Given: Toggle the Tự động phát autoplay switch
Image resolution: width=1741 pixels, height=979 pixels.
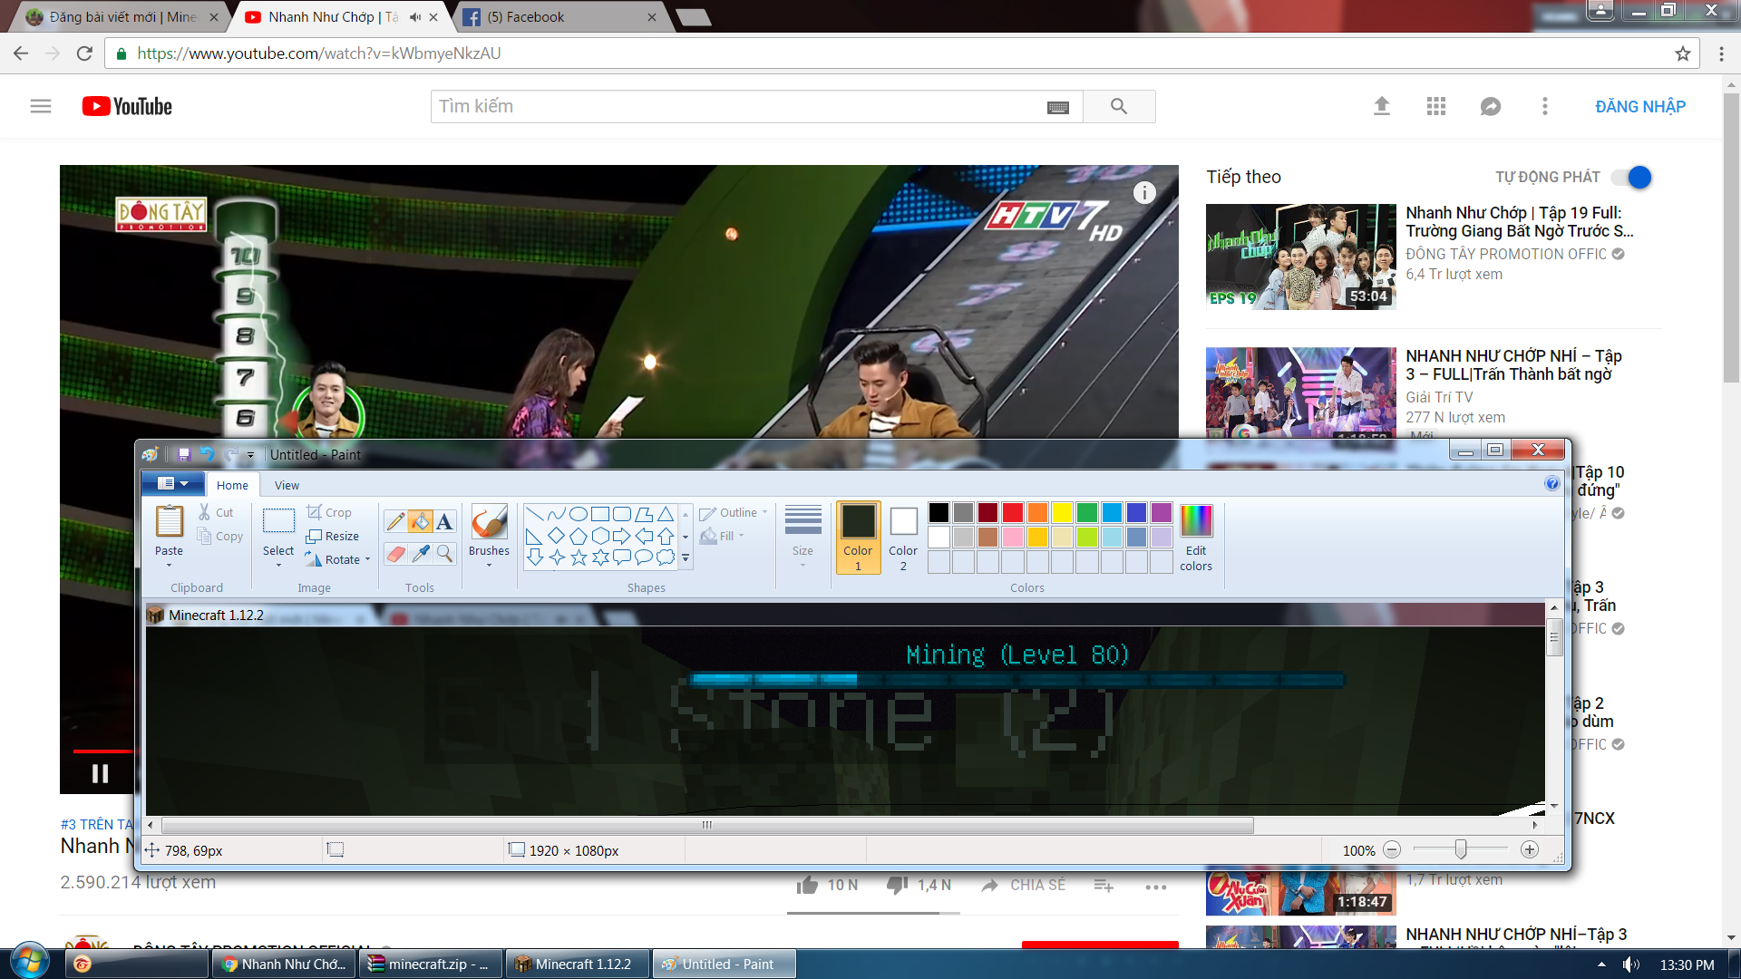Looking at the screenshot, I should click(1632, 178).
